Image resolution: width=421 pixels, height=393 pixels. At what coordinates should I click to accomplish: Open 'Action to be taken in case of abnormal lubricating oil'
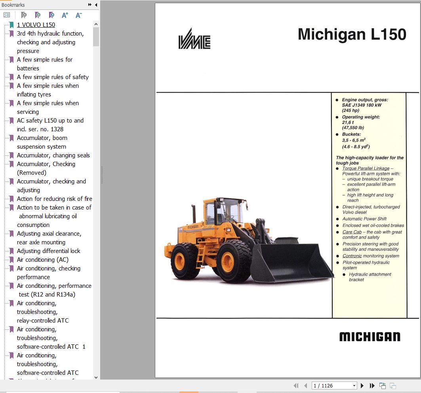pos(54,216)
